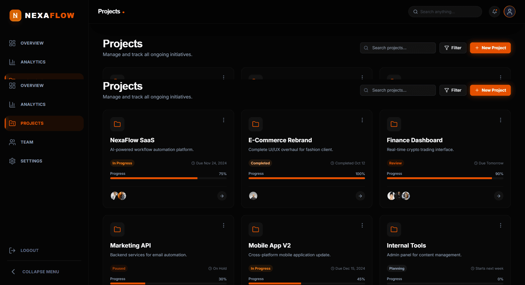525x285 pixels.
Task: Click the NexaFlow SaaS folder icon
Action: 117,124
